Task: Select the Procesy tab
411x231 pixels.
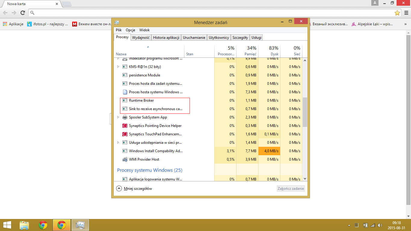Action: pos(122,37)
